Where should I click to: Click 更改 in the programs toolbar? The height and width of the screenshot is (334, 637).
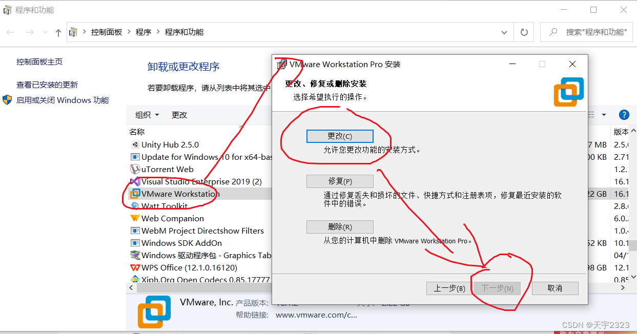[x=179, y=115]
